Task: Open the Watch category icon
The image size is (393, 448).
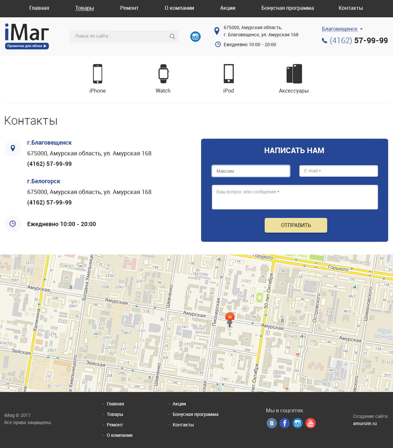Action: coord(163,74)
